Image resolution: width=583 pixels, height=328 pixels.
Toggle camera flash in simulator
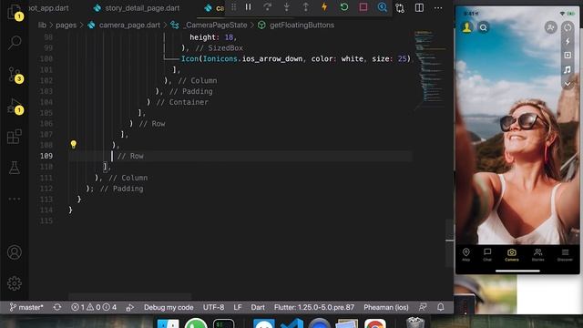click(x=568, y=41)
